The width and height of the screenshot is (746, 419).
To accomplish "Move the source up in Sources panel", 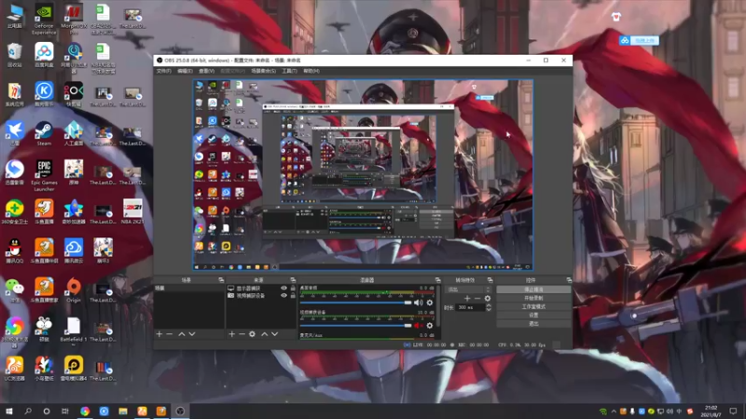I will coord(265,334).
